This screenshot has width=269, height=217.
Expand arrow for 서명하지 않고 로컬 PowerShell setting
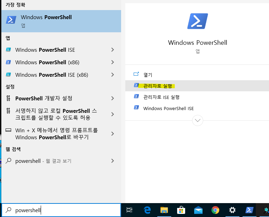[112, 114]
